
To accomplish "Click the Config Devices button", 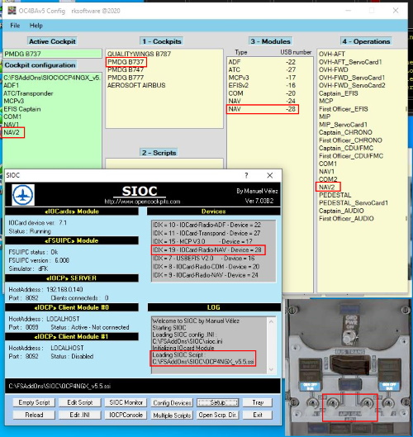I will coord(172,403).
